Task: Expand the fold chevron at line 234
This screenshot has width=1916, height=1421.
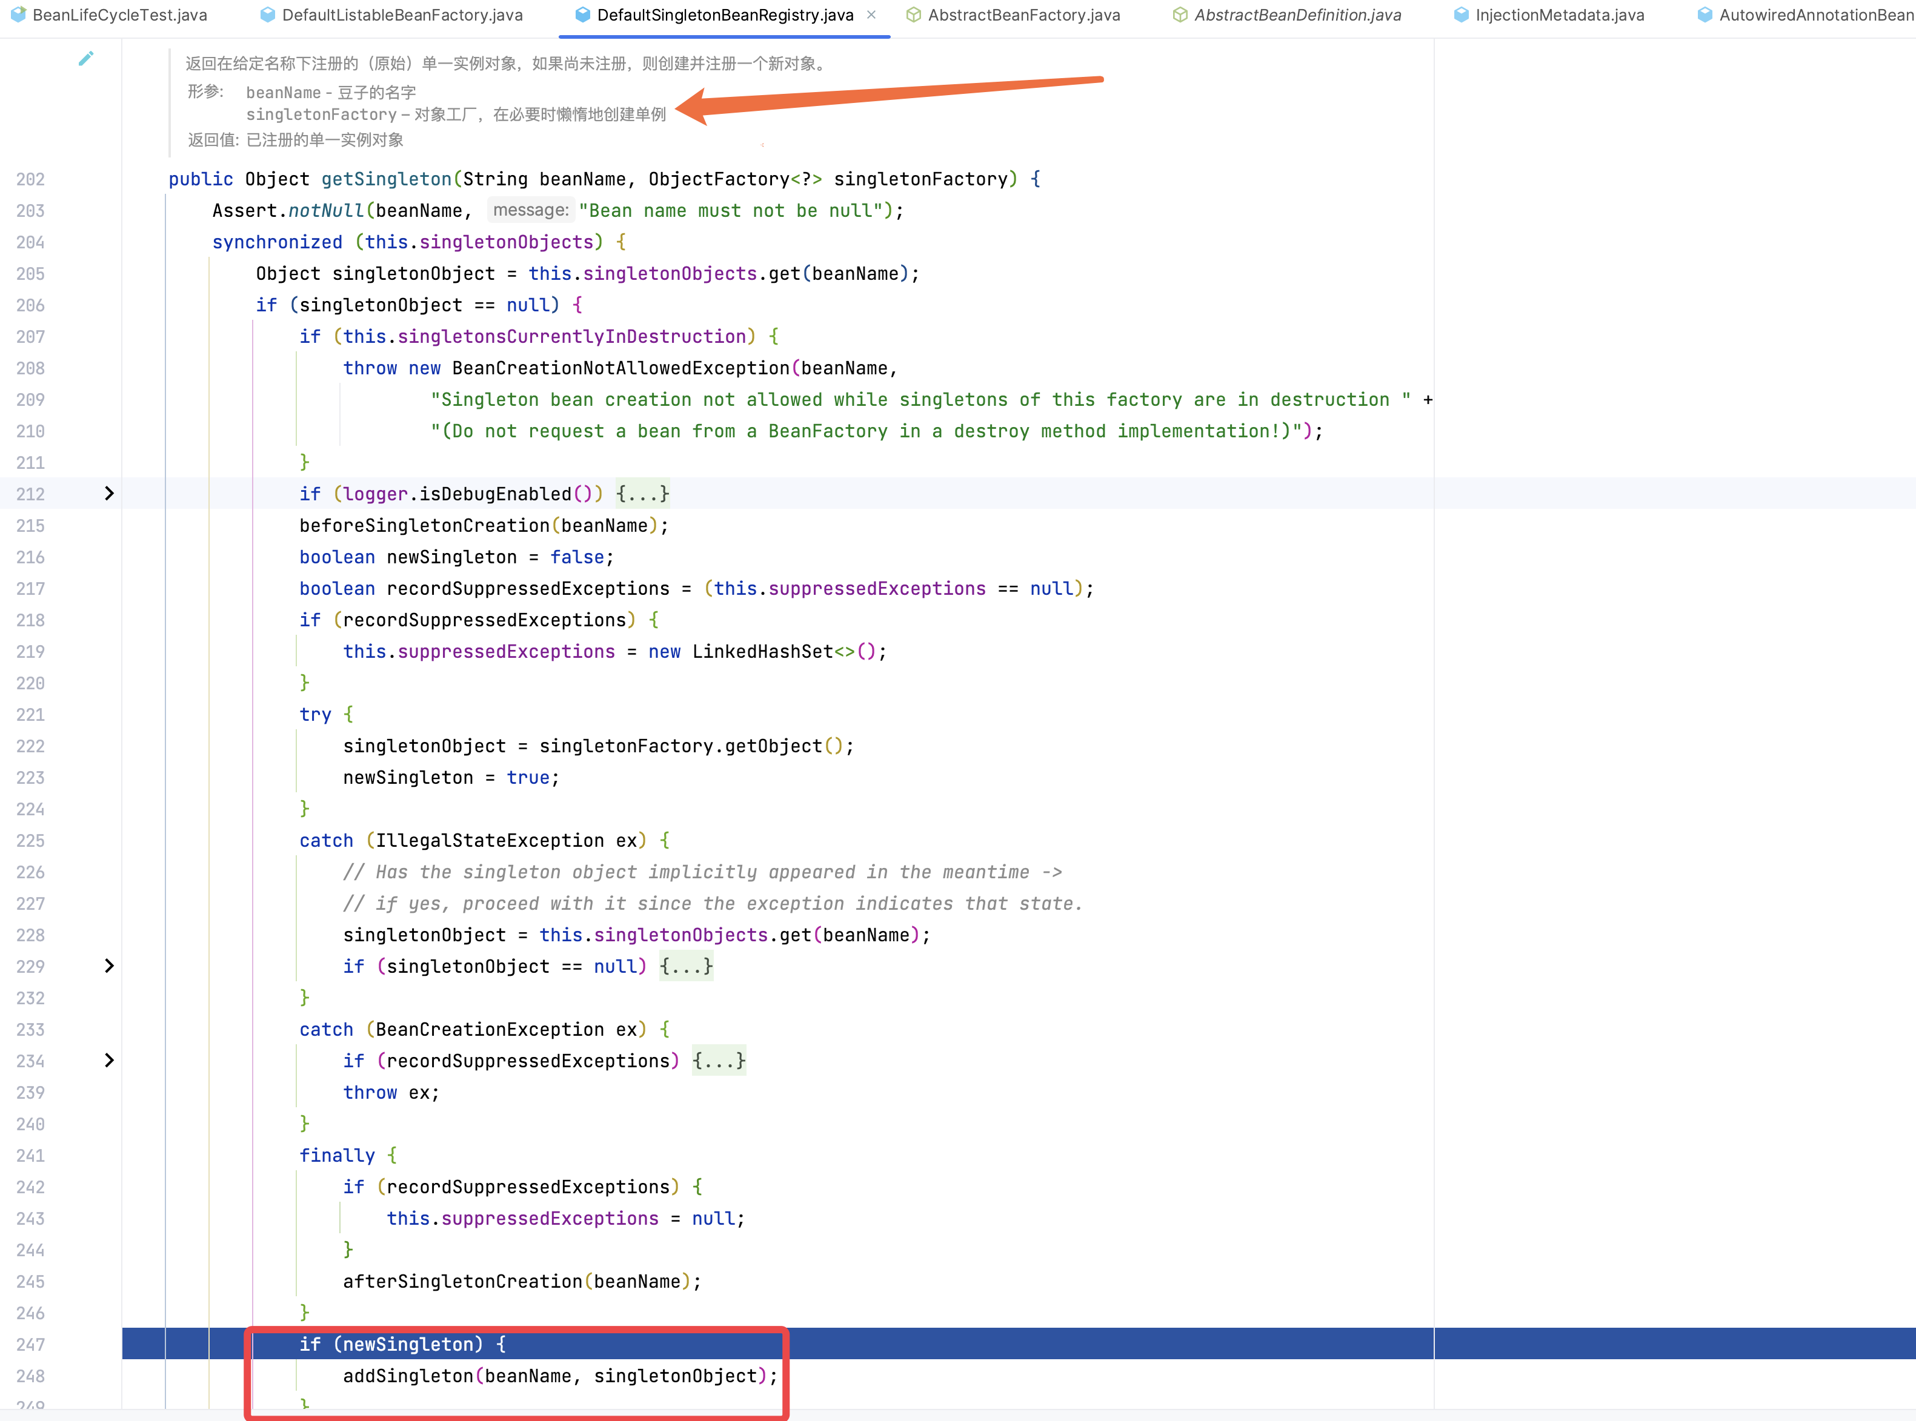Action: [109, 1061]
